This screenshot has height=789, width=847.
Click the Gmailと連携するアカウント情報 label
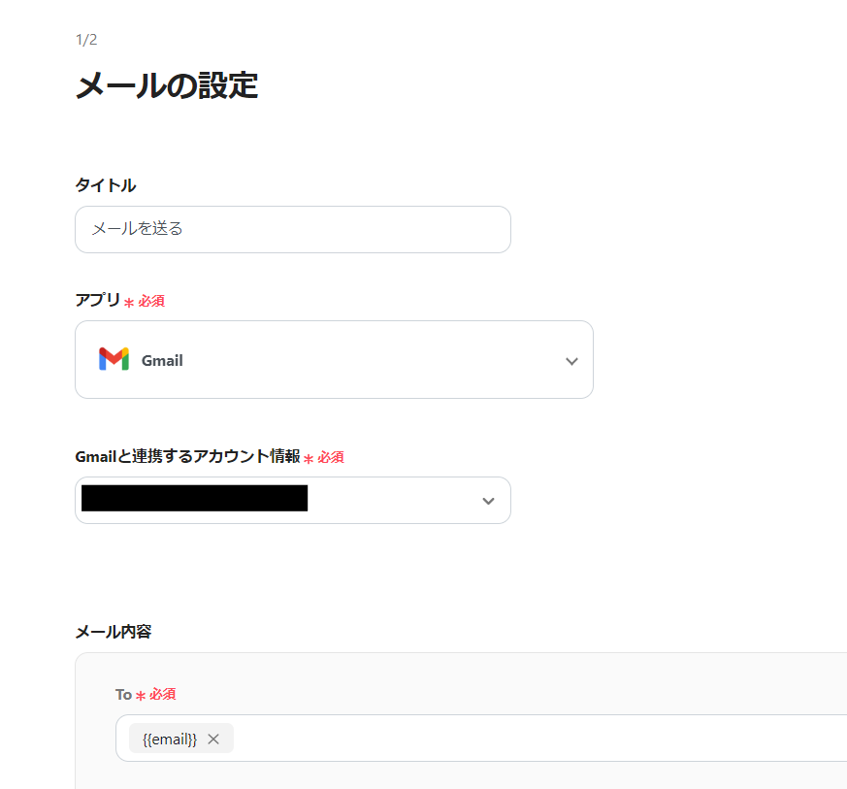[187, 456]
